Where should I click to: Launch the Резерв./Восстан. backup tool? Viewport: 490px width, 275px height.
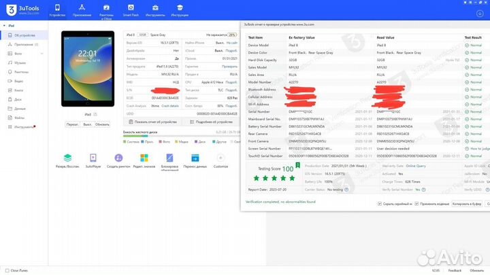67,161
